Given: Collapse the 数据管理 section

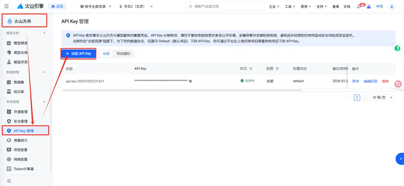Looking at the screenshot, I should (44, 72).
